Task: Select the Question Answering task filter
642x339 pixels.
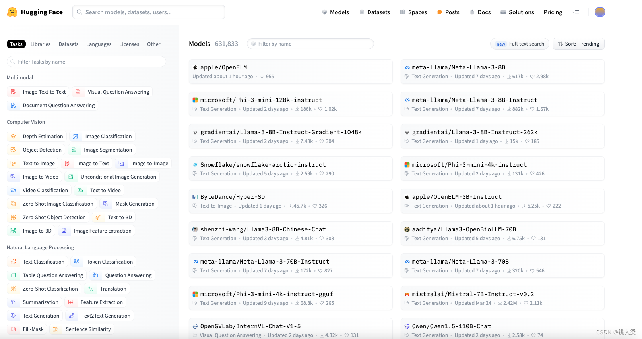Action: [x=122, y=275]
